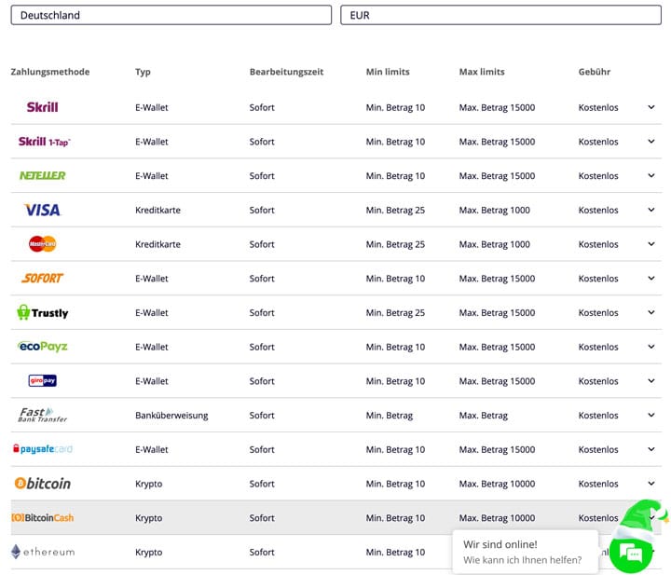Open the green live chat bubble
This screenshot has width=671, height=575.
pos(633,554)
